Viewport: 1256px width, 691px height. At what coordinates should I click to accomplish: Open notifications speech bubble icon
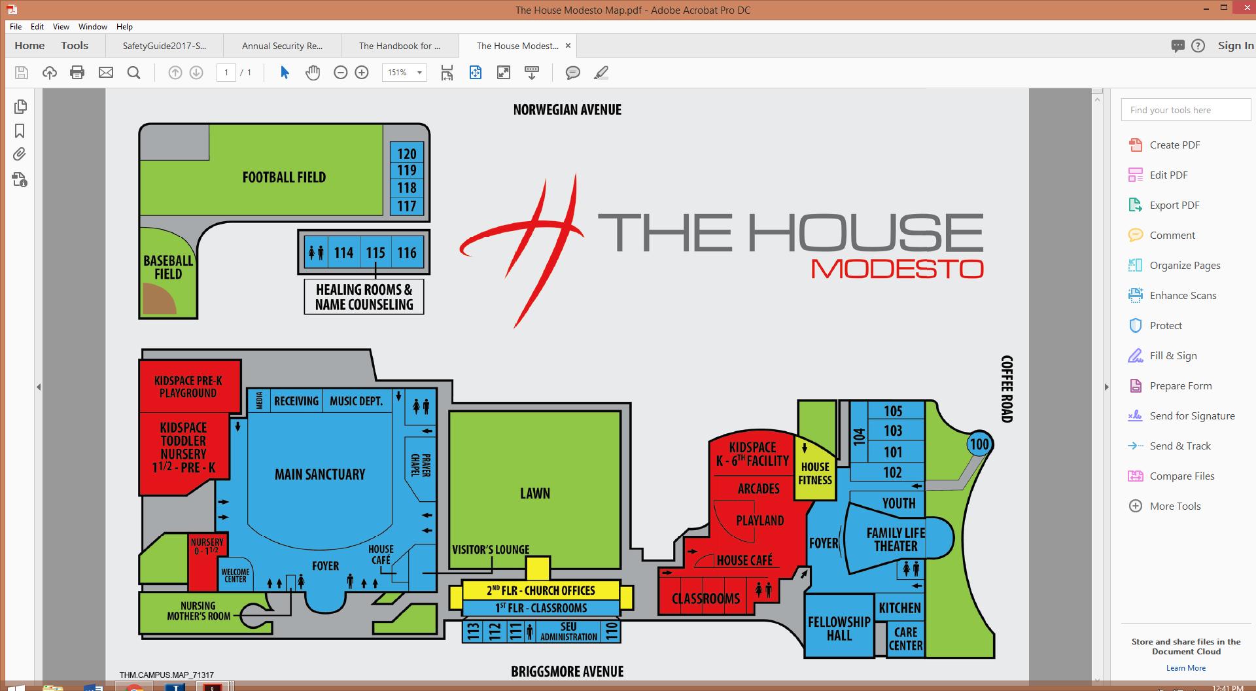pyautogui.click(x=1178, y=46)
